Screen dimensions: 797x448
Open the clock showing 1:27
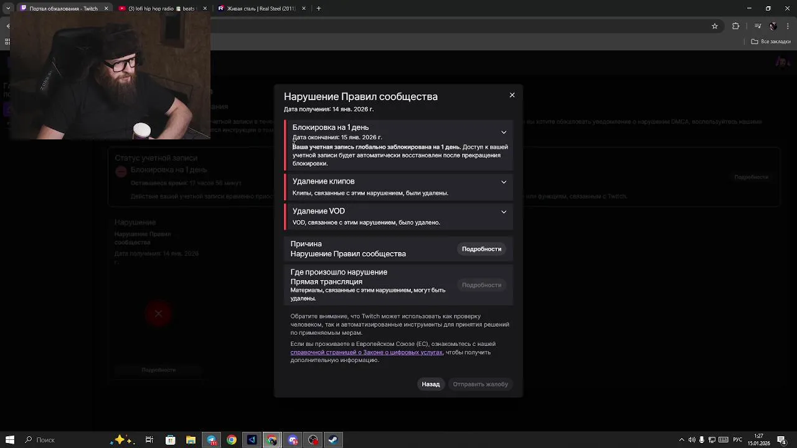click(x=759, y=440)
